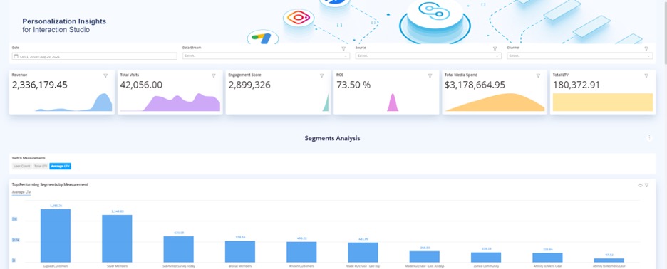Click the Known Customers bar
The image size is (667, 269).
(x=301, y=252)
